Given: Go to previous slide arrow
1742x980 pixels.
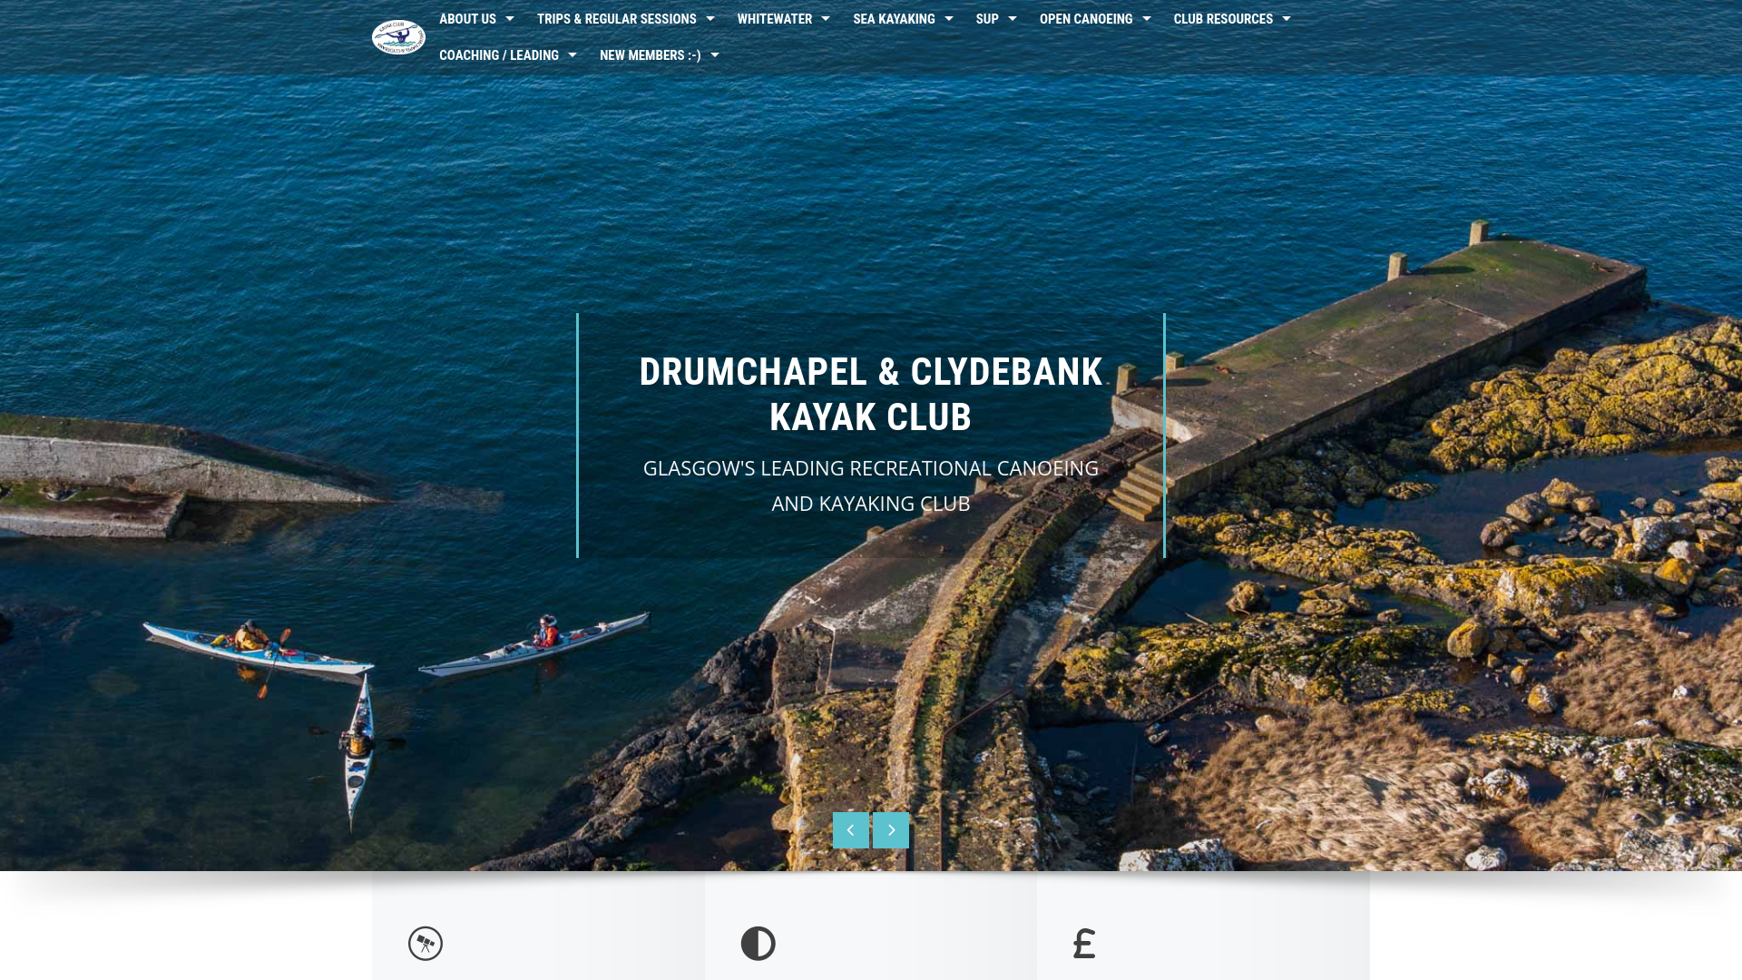Looking at the screenshot, I should click(851, 830).
